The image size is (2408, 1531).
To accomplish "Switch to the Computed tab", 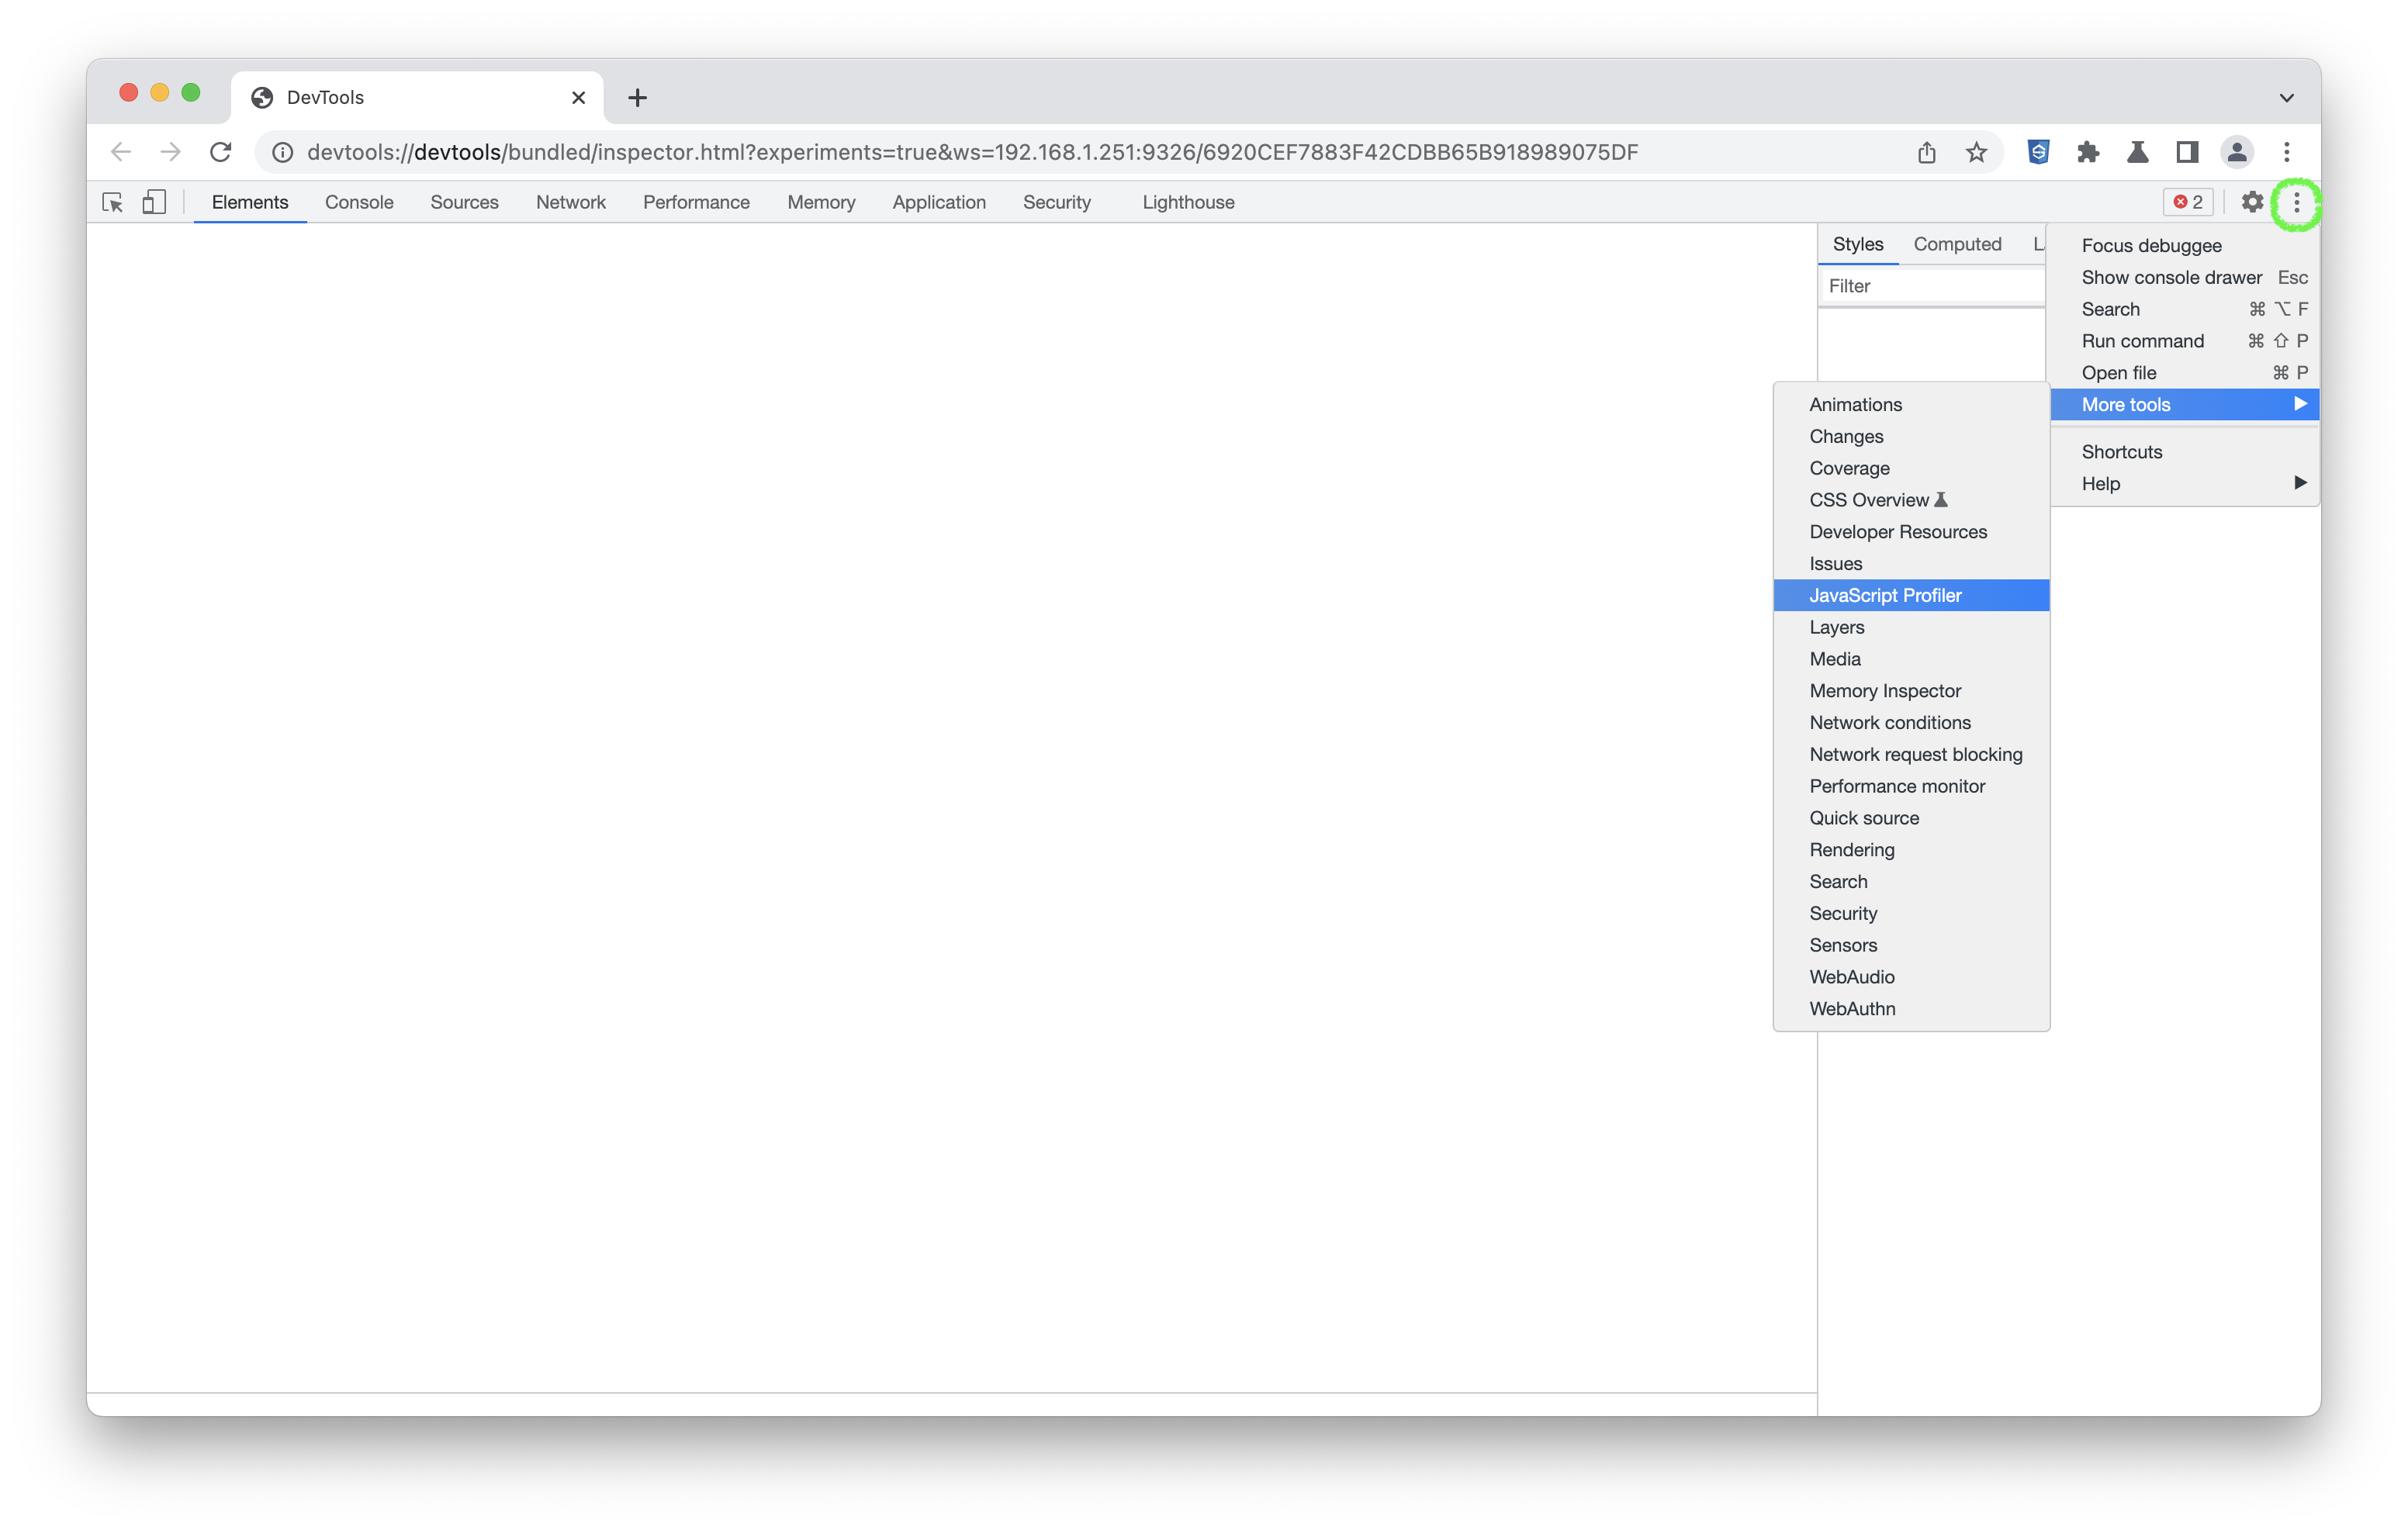I will coord(1957,245).
